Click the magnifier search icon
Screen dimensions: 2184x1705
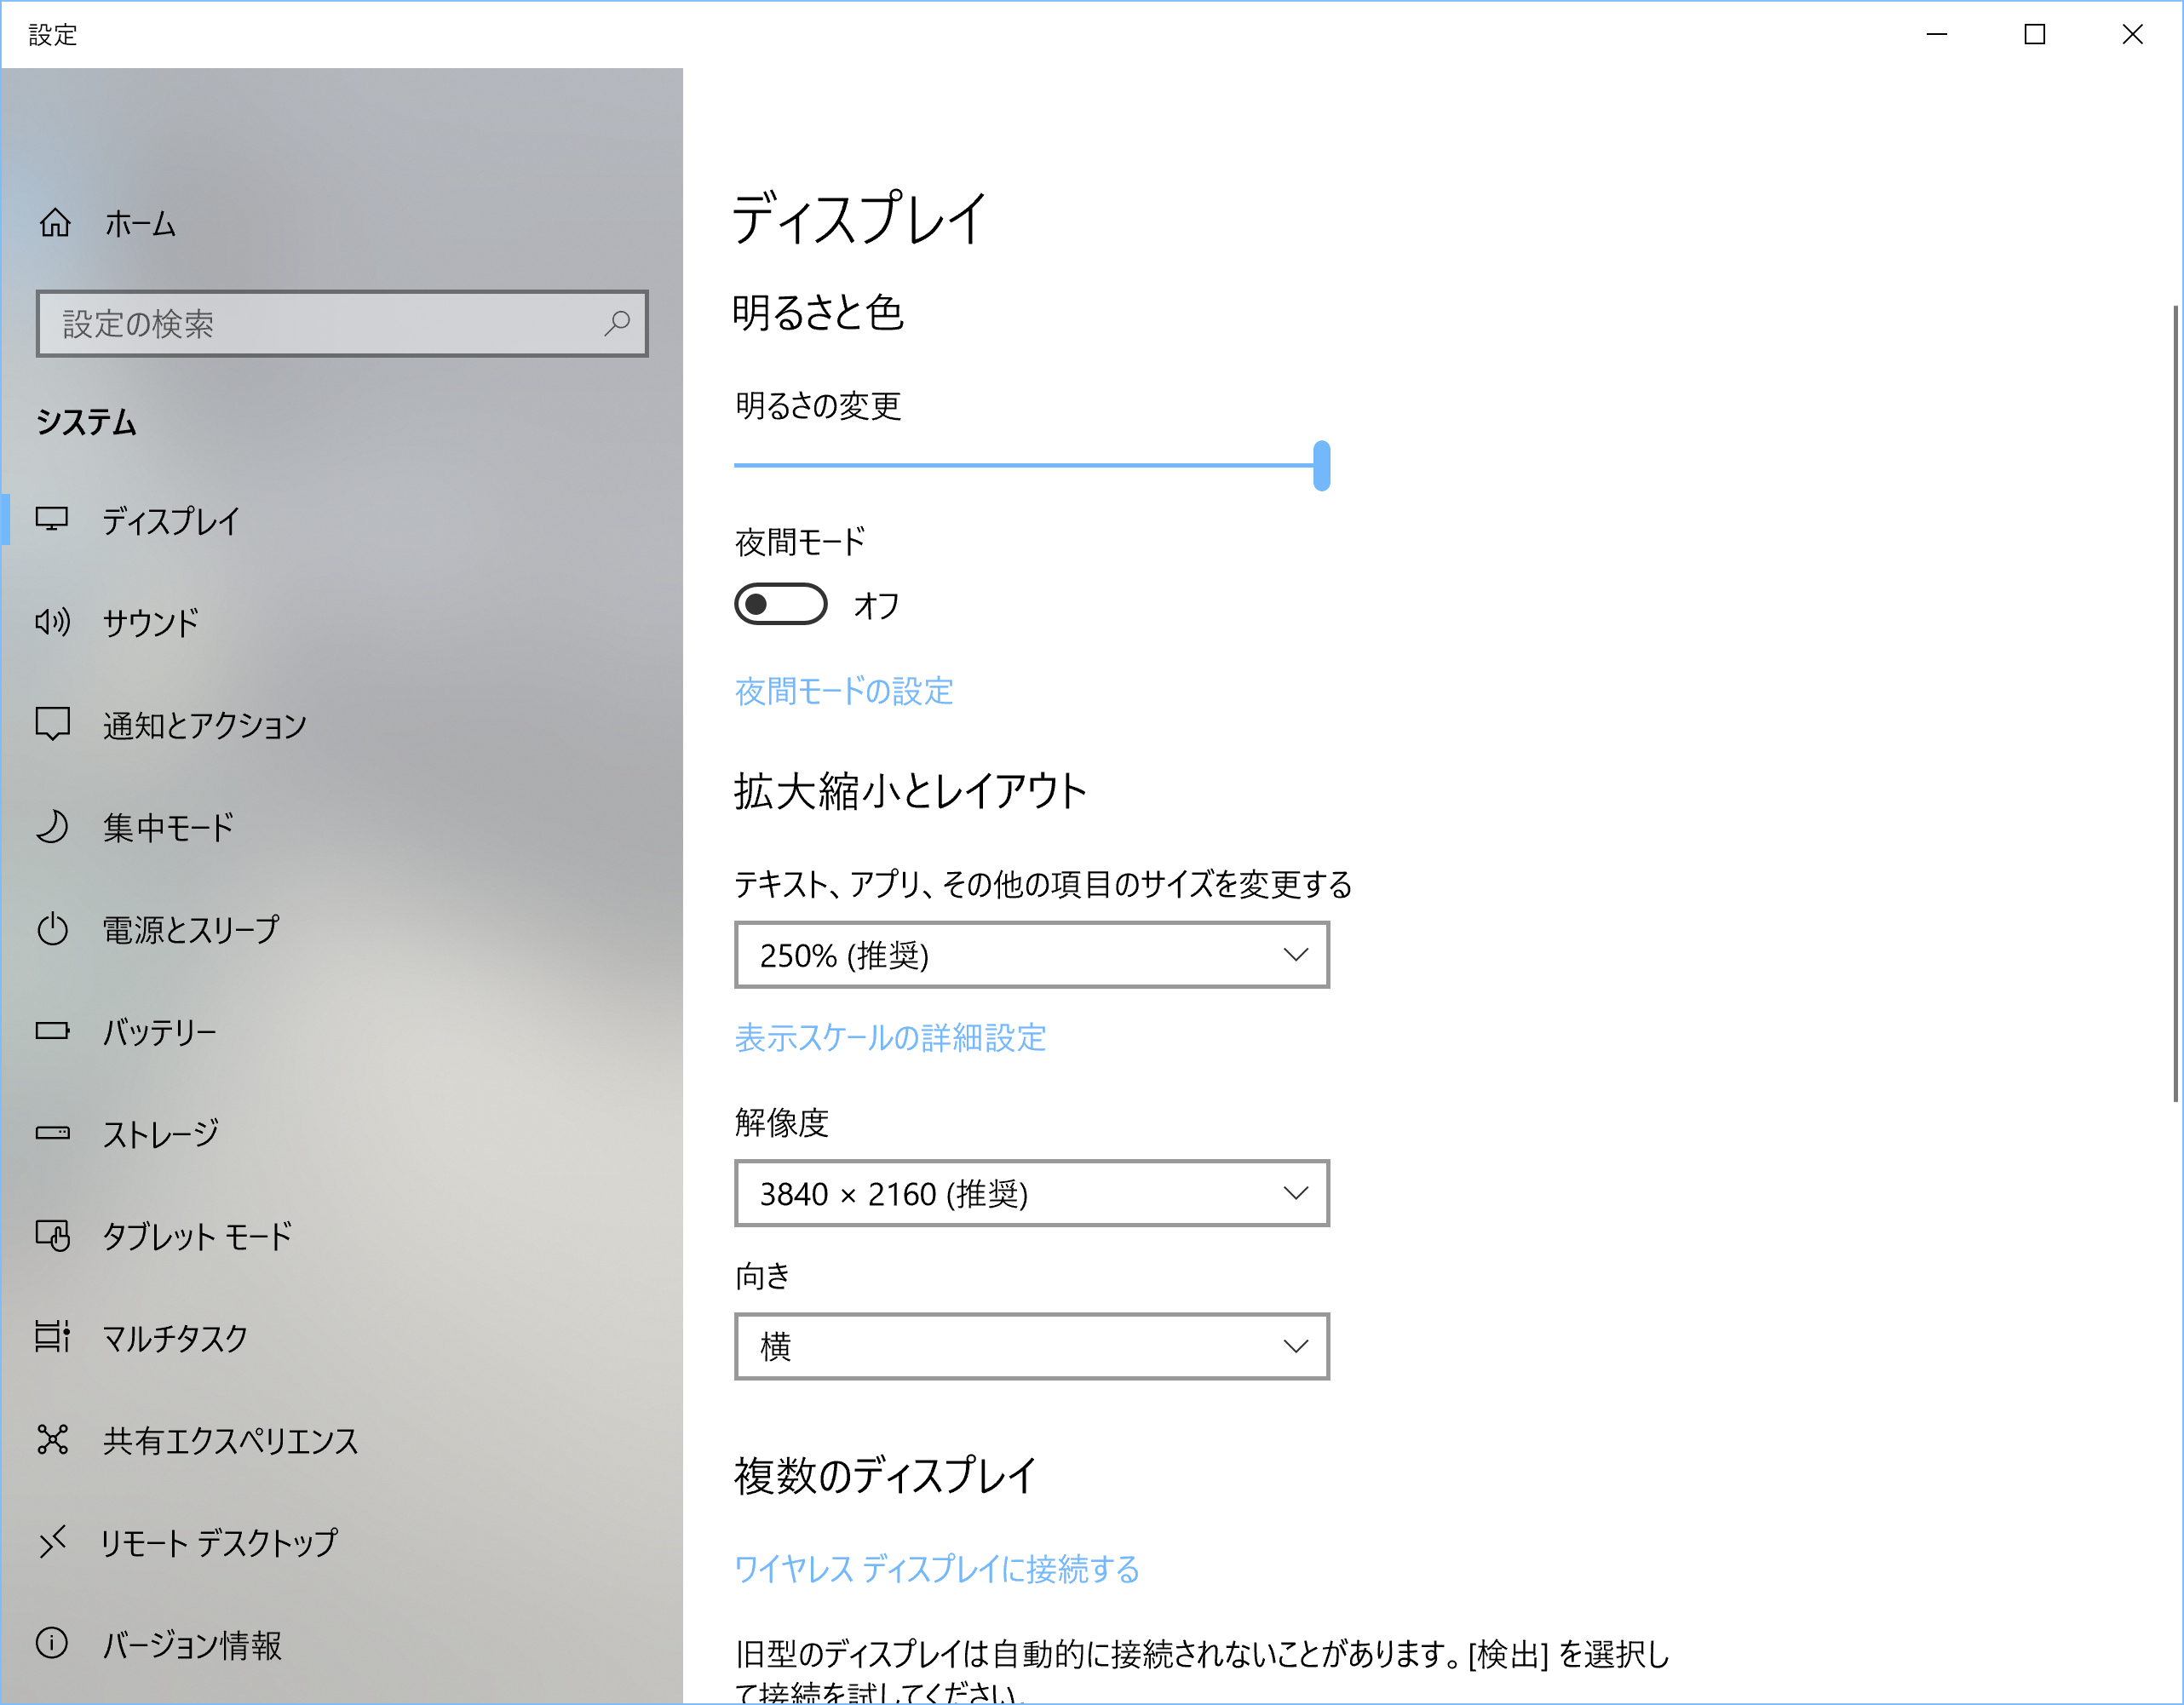(617, 323)
